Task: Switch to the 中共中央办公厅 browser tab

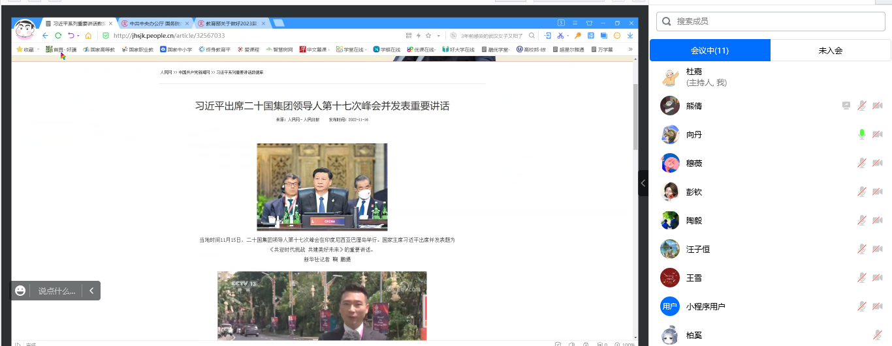Action: 155,23
